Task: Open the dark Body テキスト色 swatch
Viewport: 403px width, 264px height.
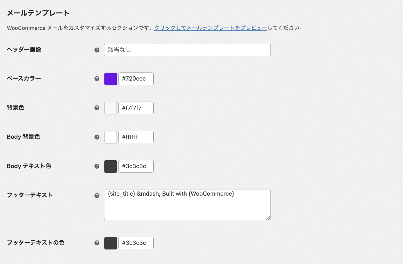Action: pyautogui.click(x=111, y=166)
